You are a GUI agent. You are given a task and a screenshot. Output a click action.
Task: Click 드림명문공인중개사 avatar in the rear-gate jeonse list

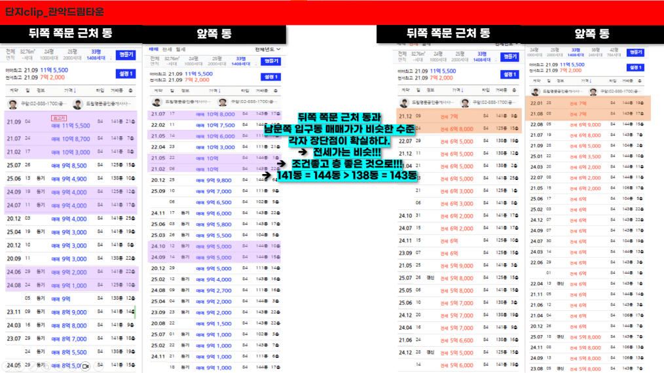(x=405, y=103)
